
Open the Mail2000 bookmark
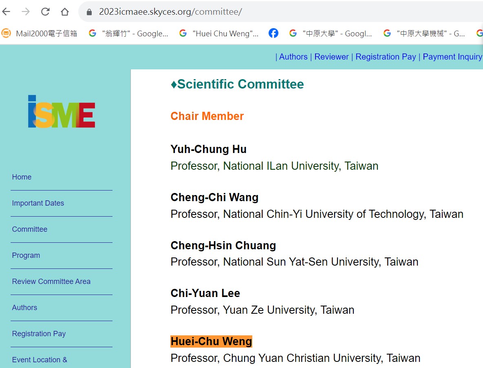tap(39, 33)
